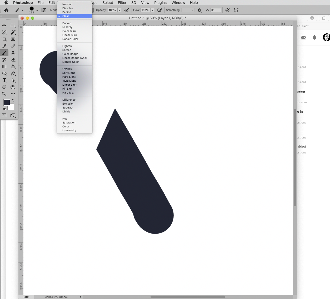Choose the Eraser tool
The image size is (330, 299).
point(13,60)
